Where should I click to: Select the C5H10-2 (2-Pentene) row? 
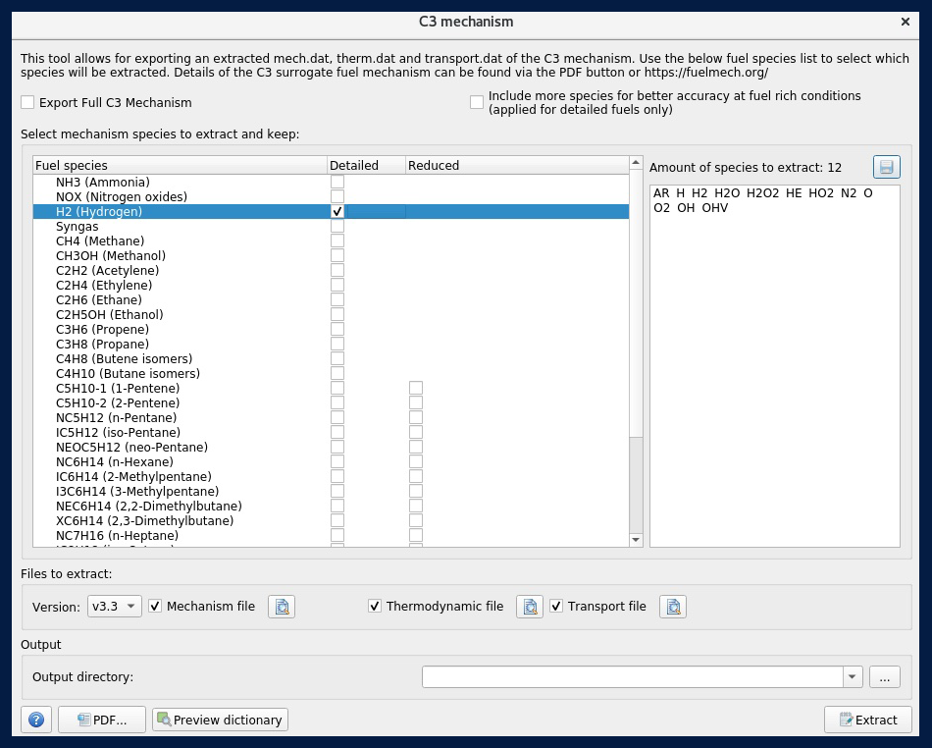331,403
